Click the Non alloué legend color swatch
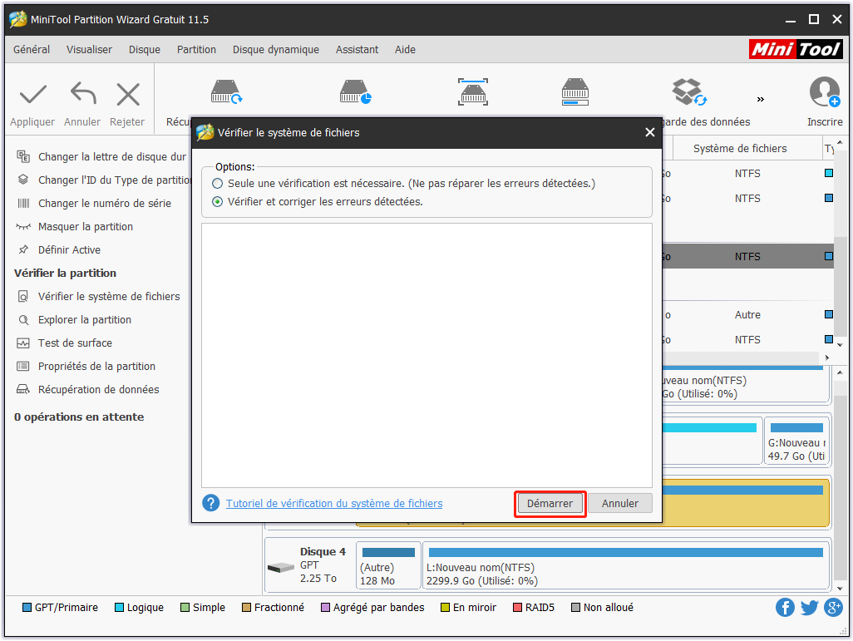 tap(575, 607)
